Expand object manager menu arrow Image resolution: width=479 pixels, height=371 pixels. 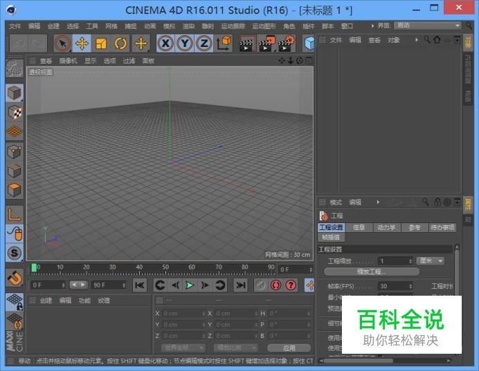coord(417,40)
